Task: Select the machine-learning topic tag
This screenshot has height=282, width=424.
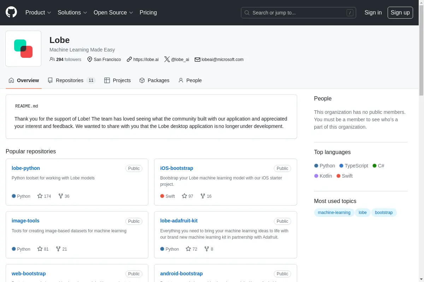Action: pyautogui.click(x=334, y=213)
